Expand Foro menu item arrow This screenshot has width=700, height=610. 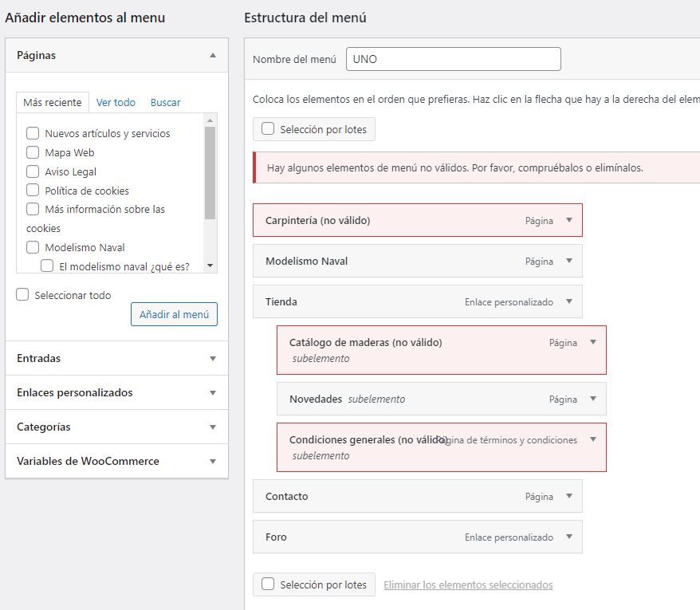(569, 537)
